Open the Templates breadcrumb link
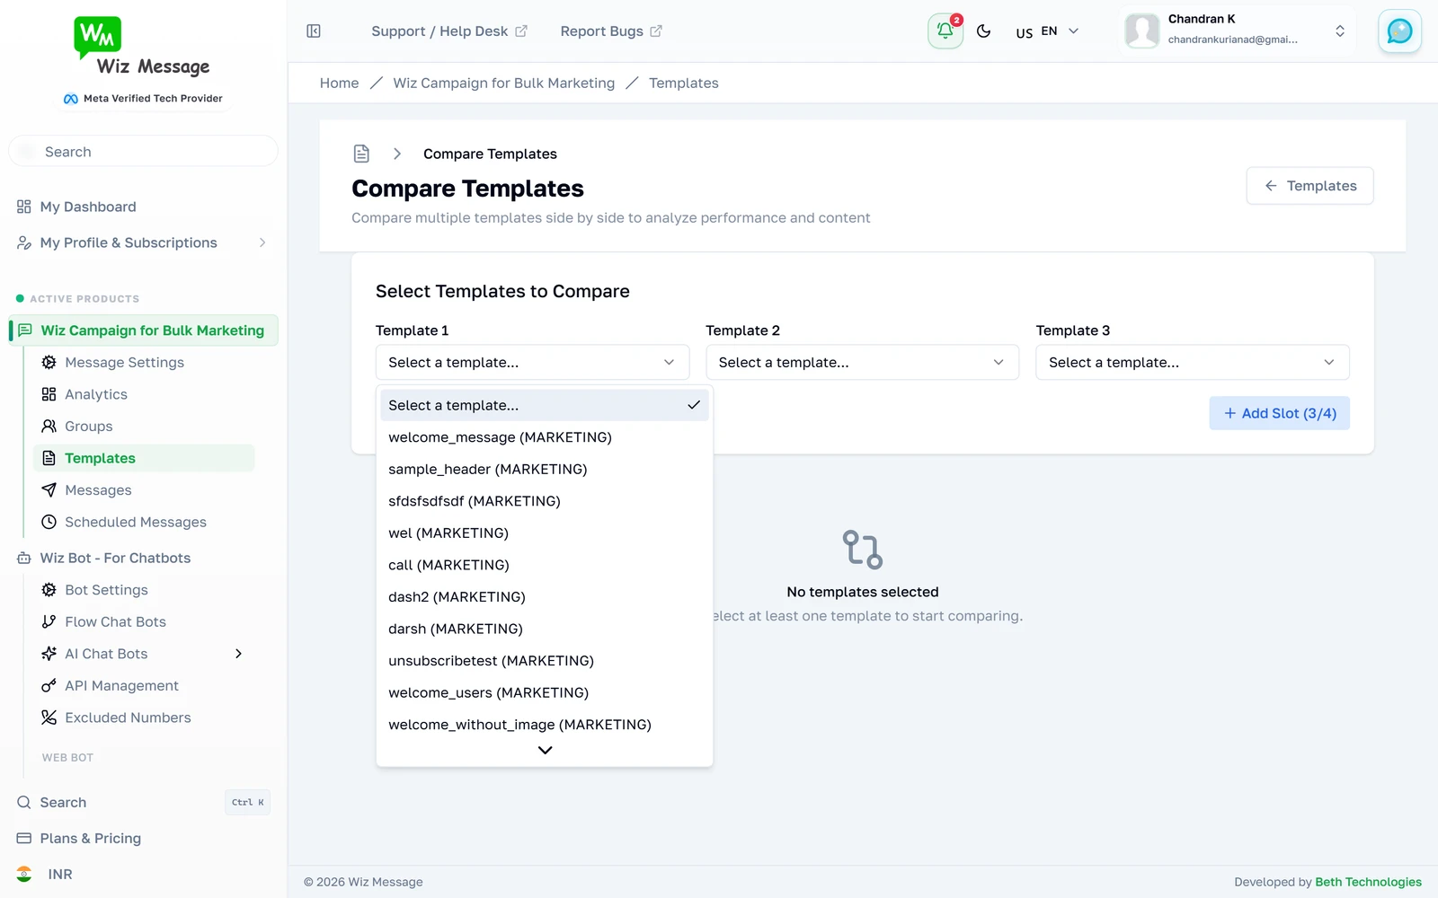This screenshot has width=1438, height=898. click(x=683, y=83)
